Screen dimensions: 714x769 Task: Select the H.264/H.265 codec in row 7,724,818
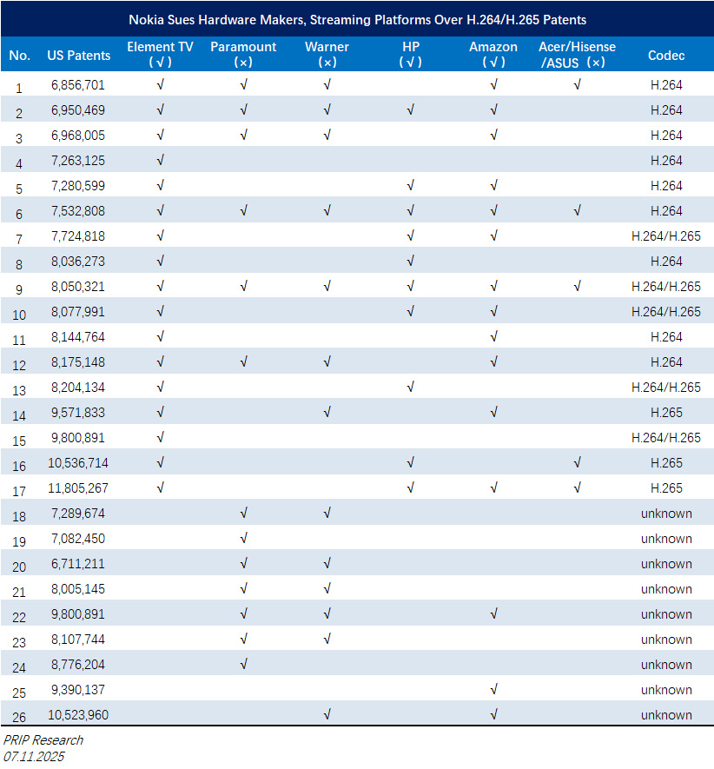[x=666, y=235]
